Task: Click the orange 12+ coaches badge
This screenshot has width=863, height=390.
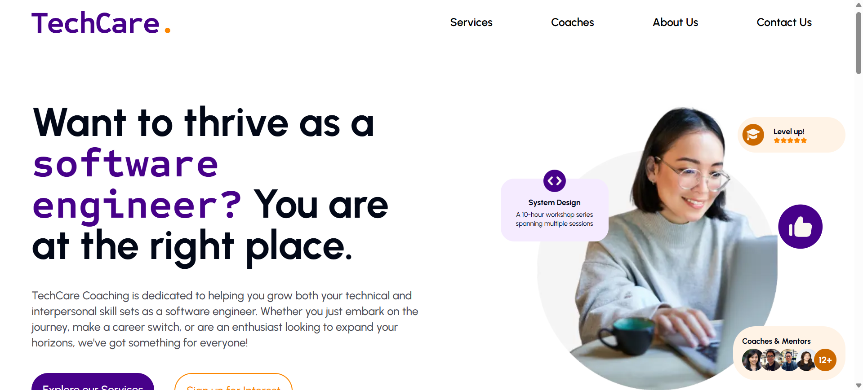Action: [x=825, y=360]
